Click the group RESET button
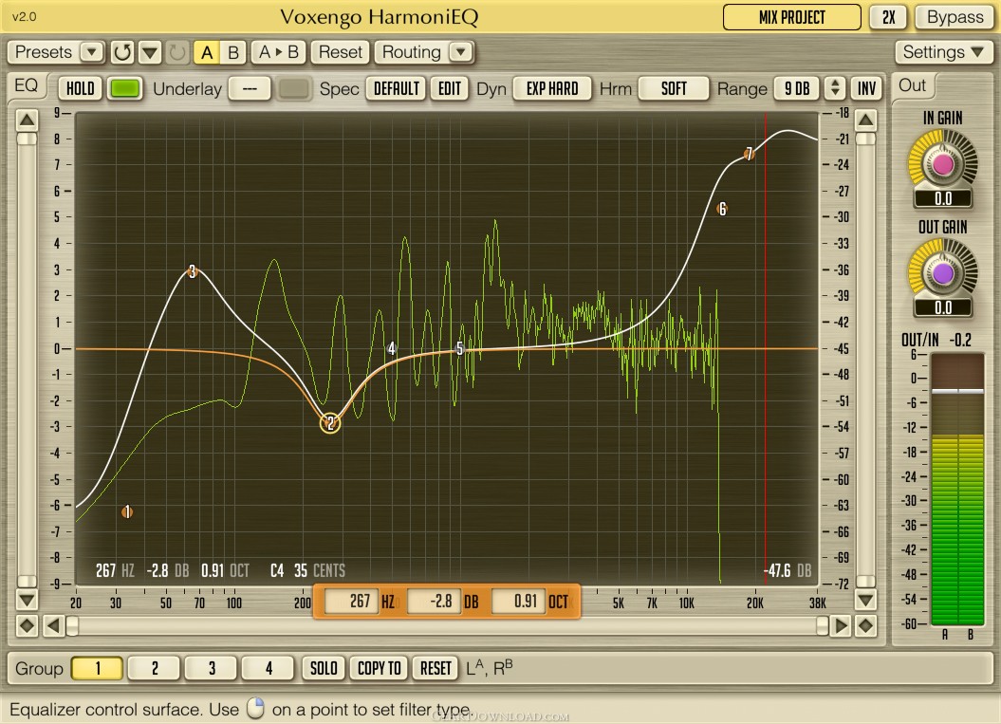The width and height of the screenshot is (1001, 724). pos(436,668)
